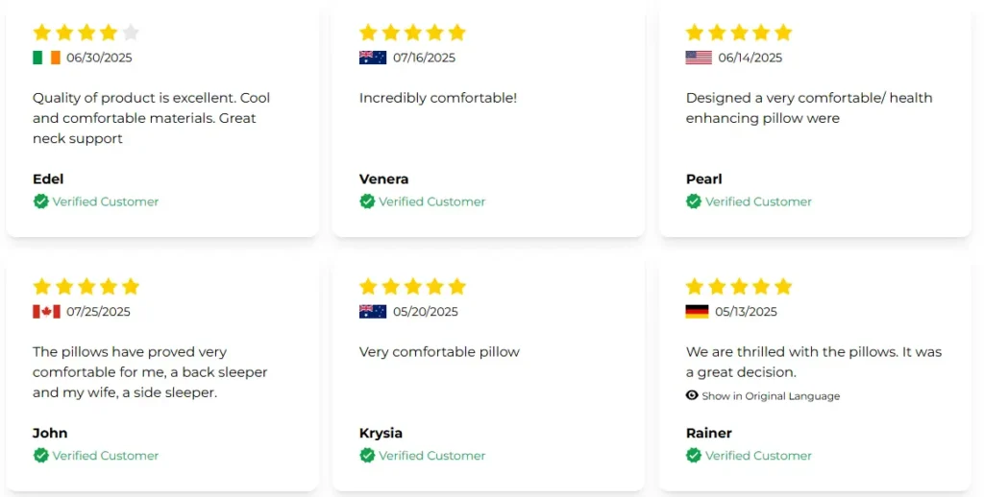Click the Ireland flag on Edel's review
Viewport: 984px width, 497px height.
click(46, 58)
